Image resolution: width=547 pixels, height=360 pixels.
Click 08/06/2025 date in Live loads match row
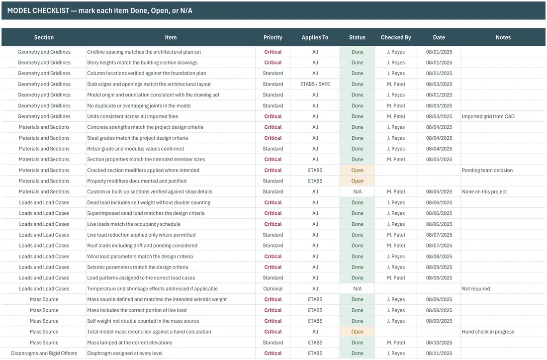439,224
